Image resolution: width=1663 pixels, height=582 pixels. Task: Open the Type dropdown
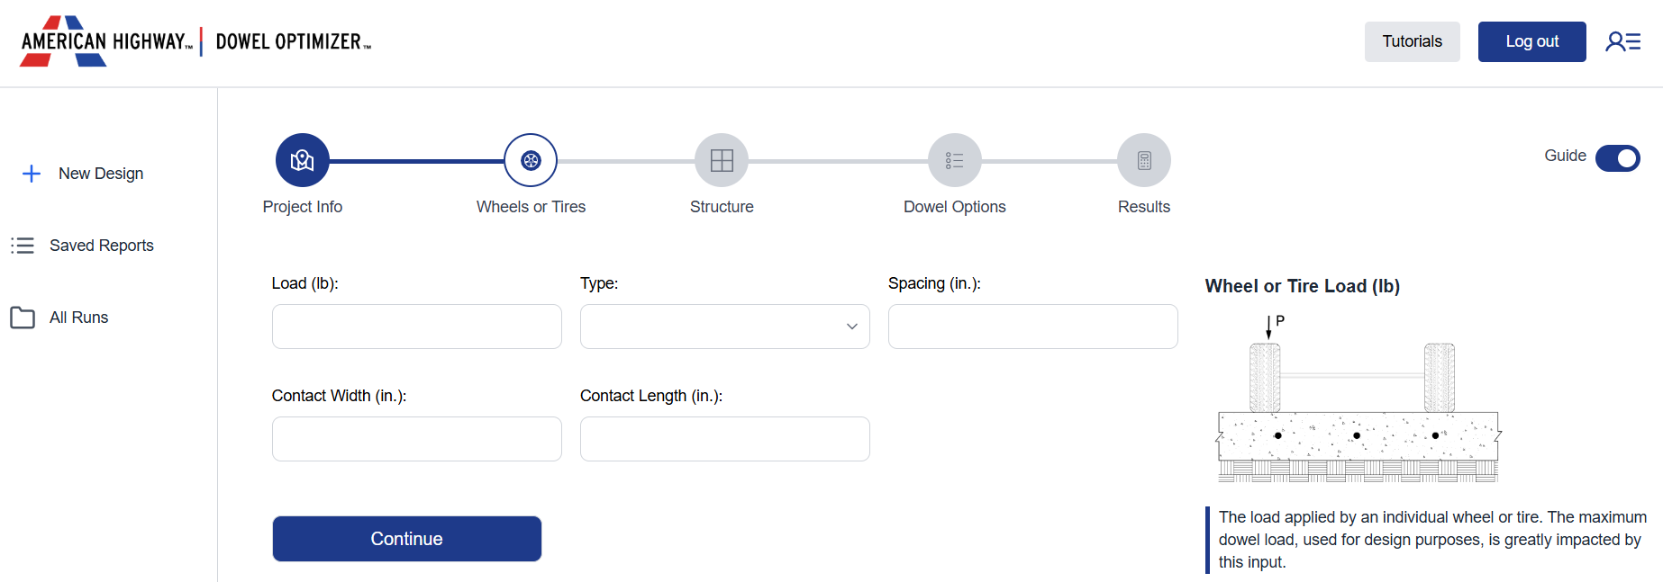724,326
